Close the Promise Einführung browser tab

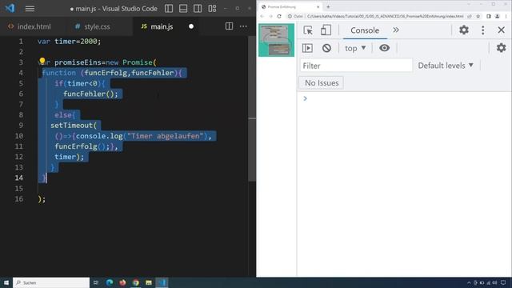tap(318, 6)
